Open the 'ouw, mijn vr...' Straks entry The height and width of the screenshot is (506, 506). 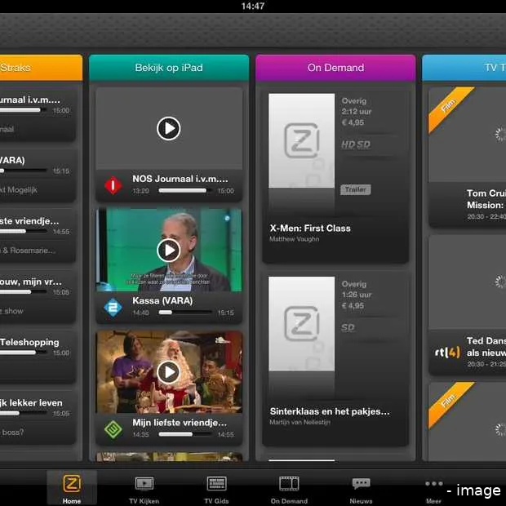click(38, 295)
